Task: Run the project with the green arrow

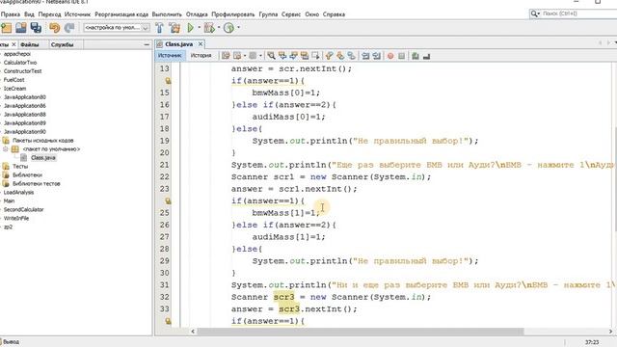Action: (191, 28)
